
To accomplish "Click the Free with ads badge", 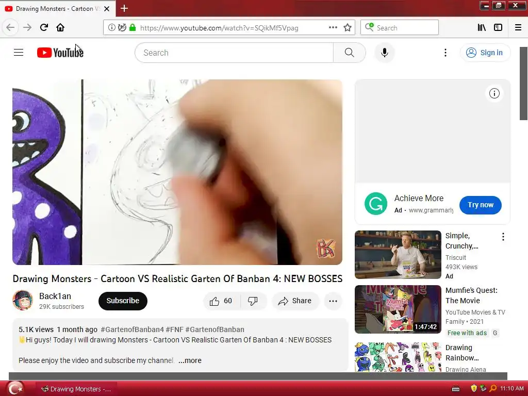I will pyautogui.click(x=467, y=333).
